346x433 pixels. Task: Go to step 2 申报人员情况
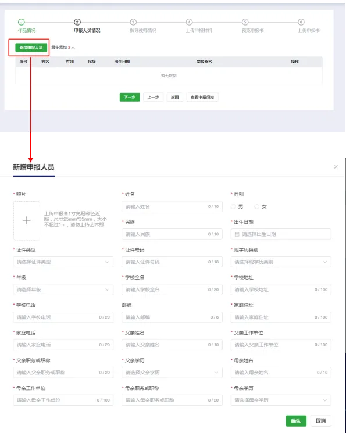[x=87, y=30]
